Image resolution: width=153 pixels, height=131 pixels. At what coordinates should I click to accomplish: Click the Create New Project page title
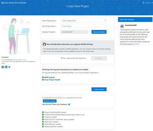(77, 6)
